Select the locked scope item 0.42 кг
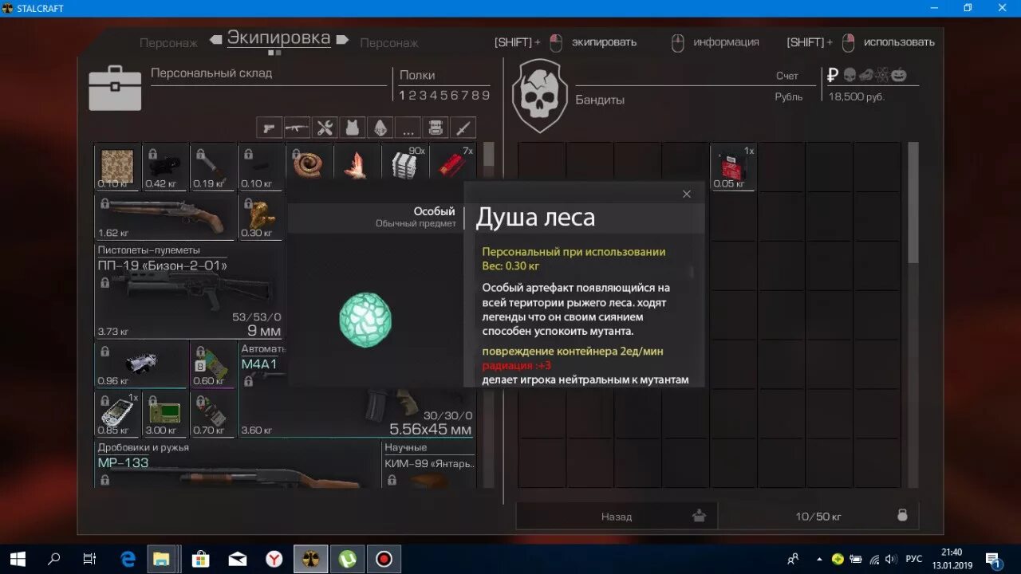The height and width of the screenshot is (574, 1021). pyautogui.click(x=165, y=167)
